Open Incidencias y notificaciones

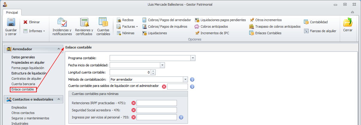click(x=62, y=23)
